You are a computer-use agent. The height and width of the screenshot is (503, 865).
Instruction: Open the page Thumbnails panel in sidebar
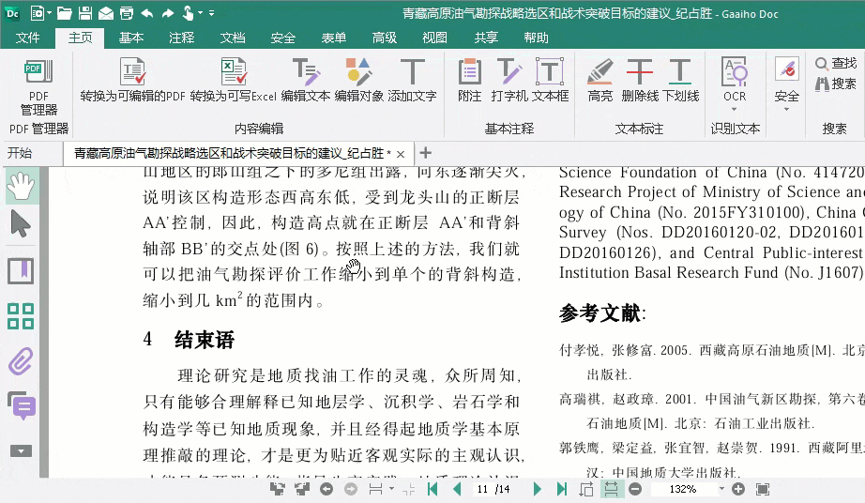pyautogui.click(x=21, y=316)
